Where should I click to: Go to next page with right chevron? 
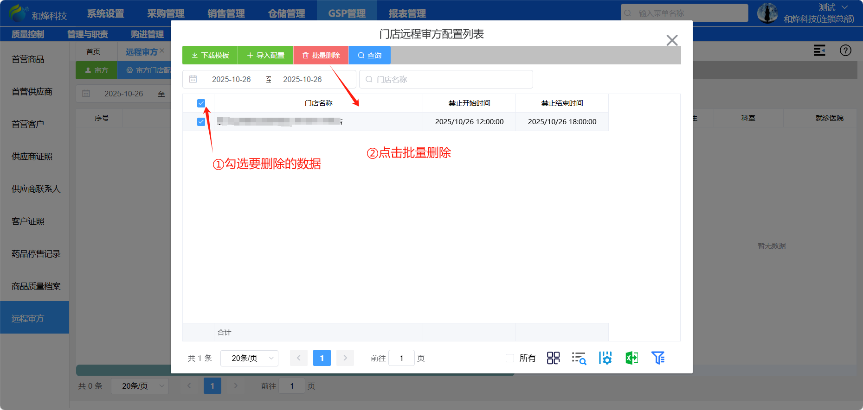point(345,358)
